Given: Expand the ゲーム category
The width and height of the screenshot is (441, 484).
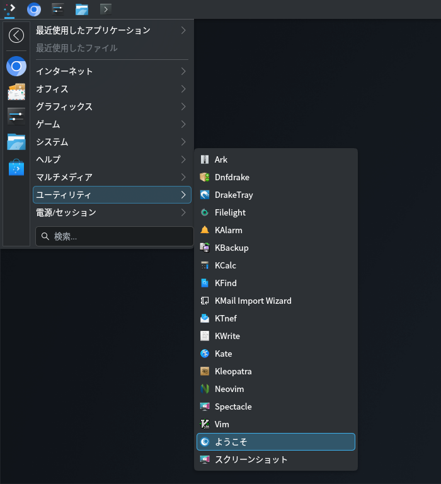Looking at the screenshot, I should click(x=112, y=124).
